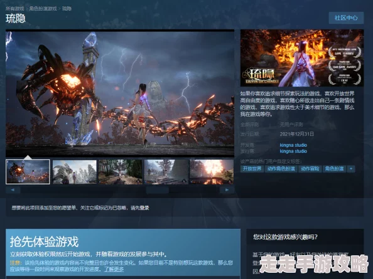Click the 了解更多 learn more link
This screenshot has width=373, height=279.
(x=114, y=269)
